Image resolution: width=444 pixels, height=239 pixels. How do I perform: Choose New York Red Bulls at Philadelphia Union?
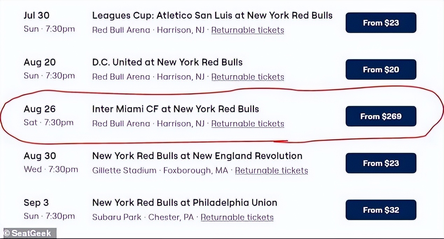point(185,203)
